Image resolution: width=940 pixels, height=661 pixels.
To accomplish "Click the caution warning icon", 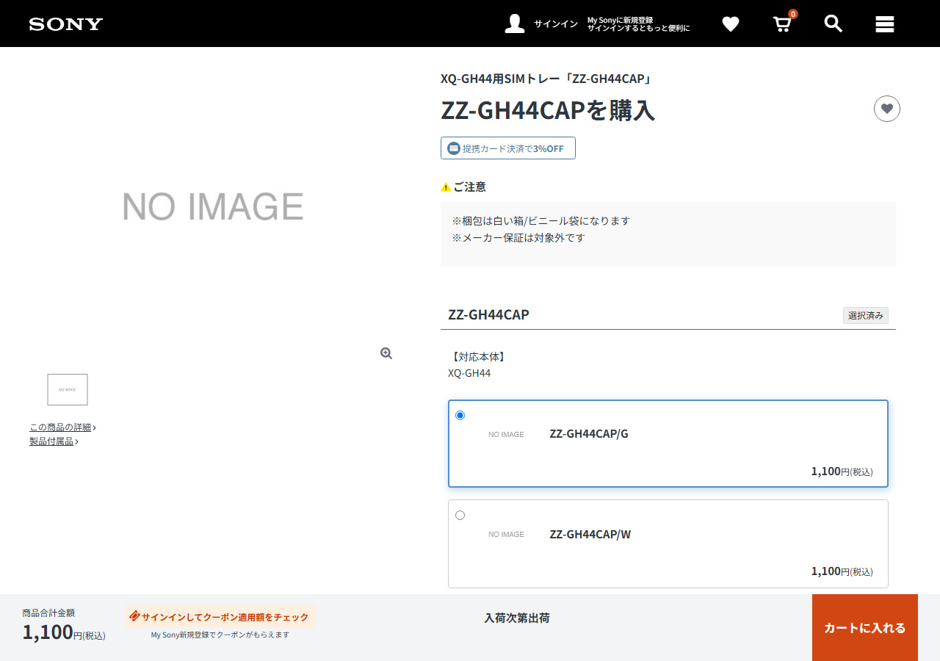I will coord(446,187).
